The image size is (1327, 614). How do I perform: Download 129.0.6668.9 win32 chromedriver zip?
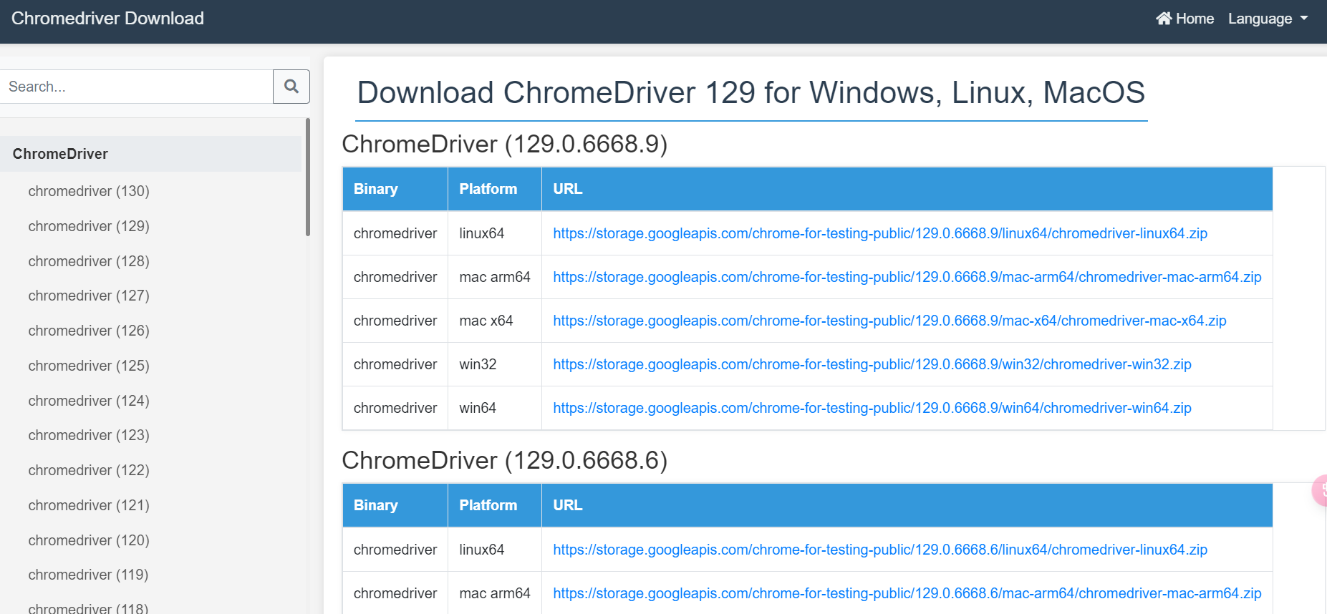872,364
